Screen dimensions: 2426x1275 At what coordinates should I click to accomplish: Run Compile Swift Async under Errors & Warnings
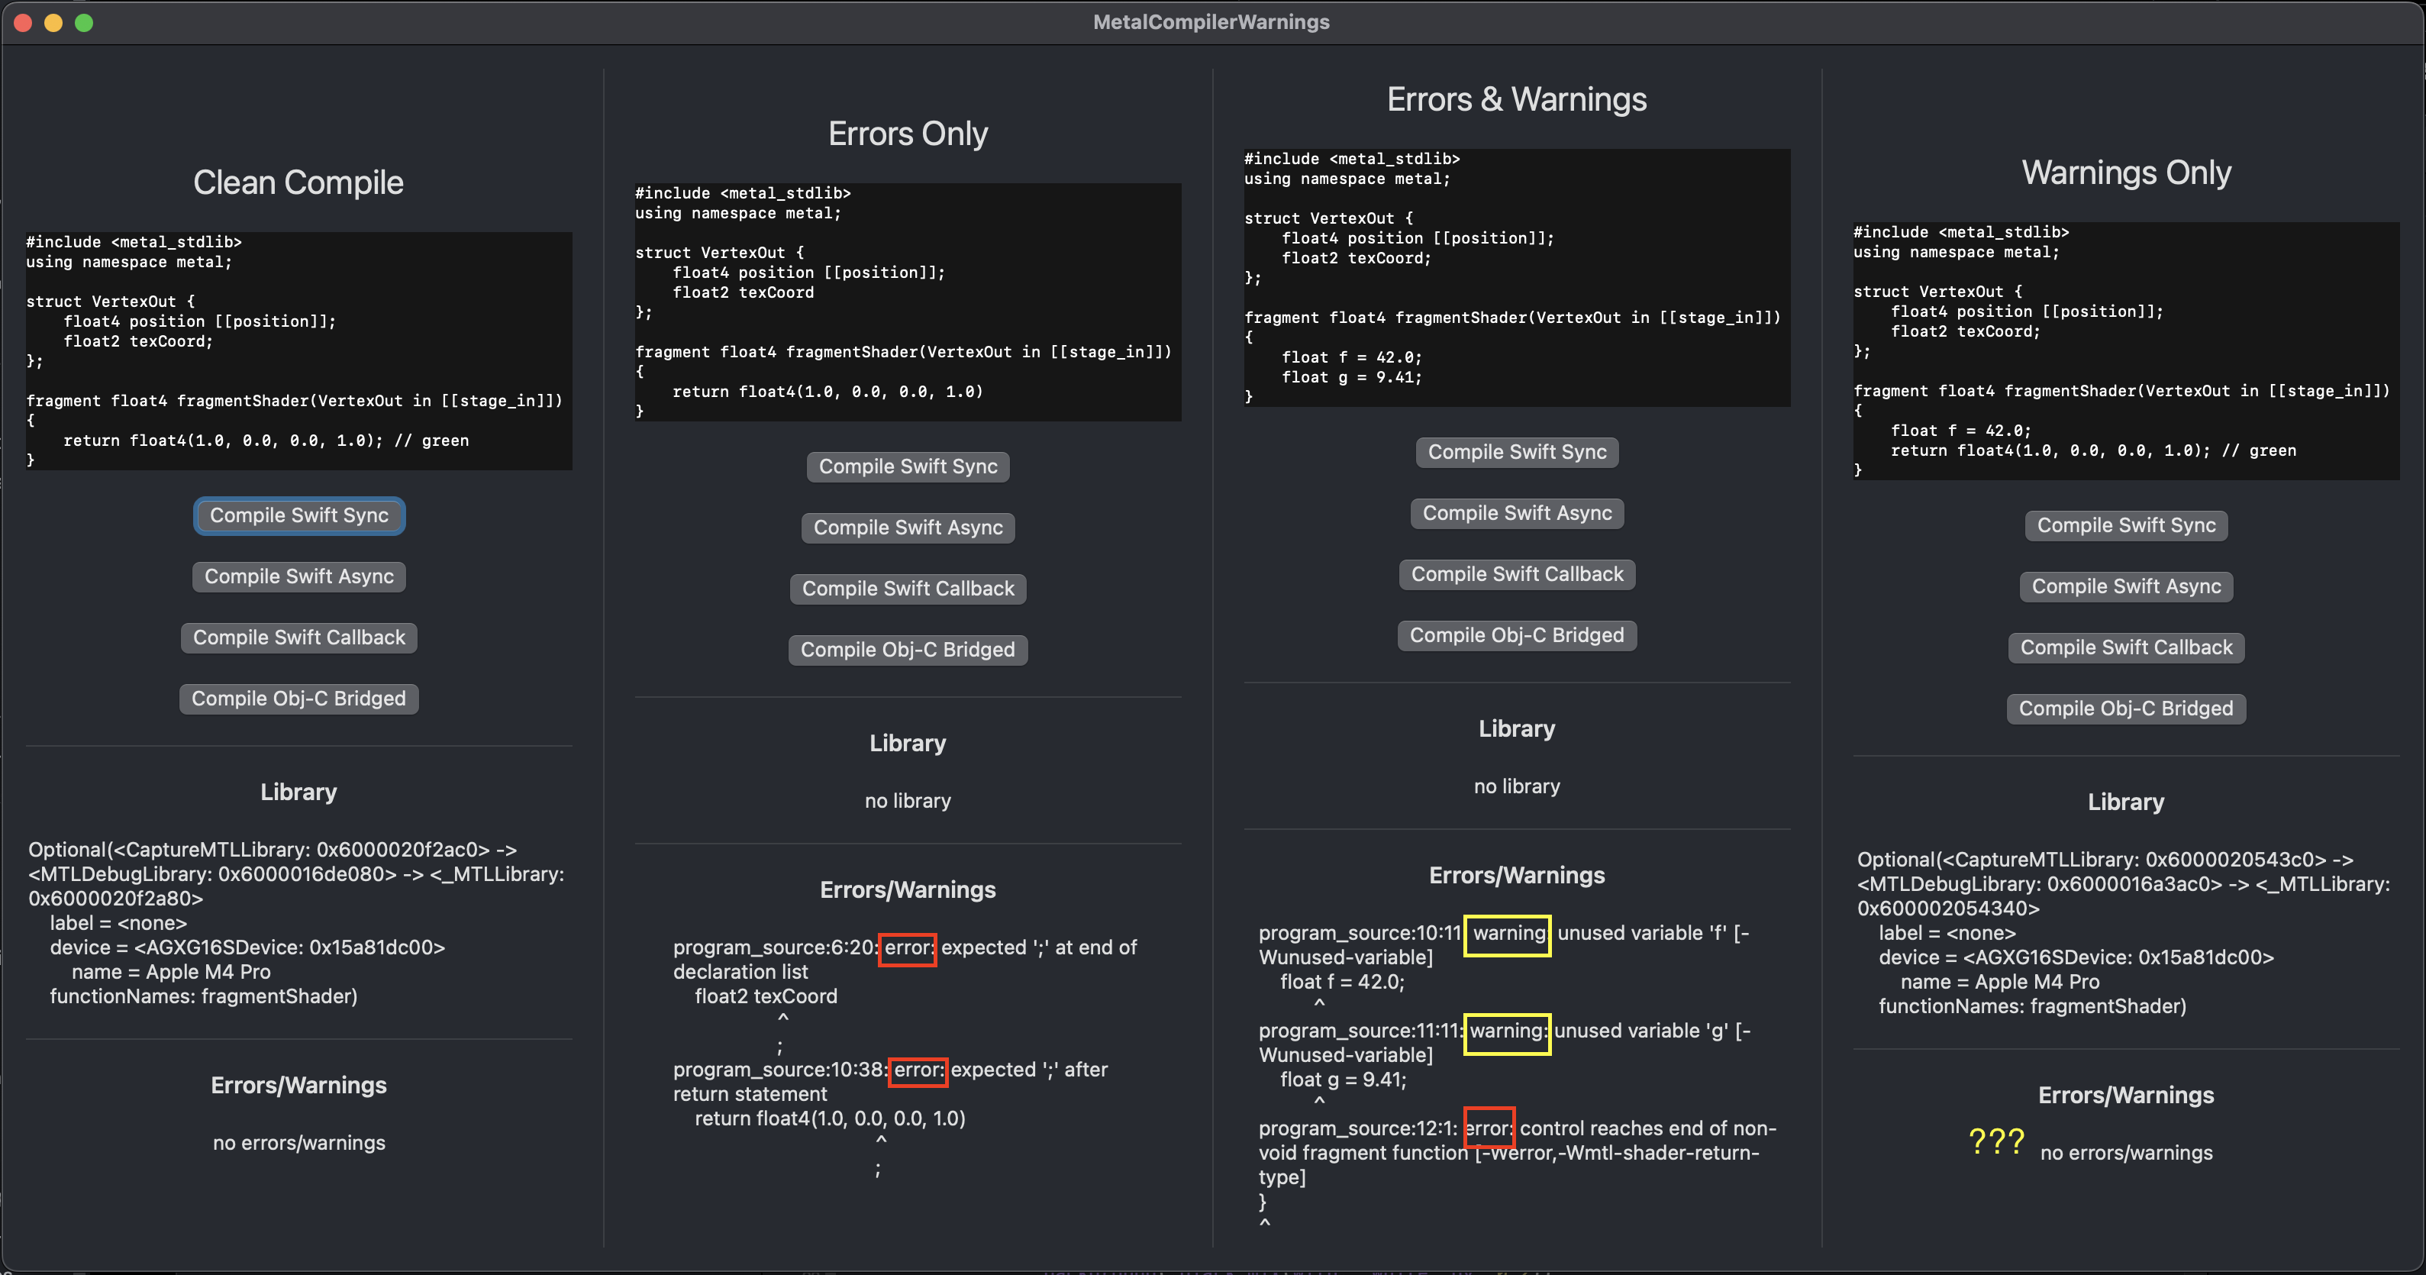pyautogui.click(x=1517, y=513)
